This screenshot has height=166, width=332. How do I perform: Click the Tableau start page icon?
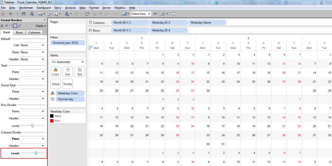[3, 14]
